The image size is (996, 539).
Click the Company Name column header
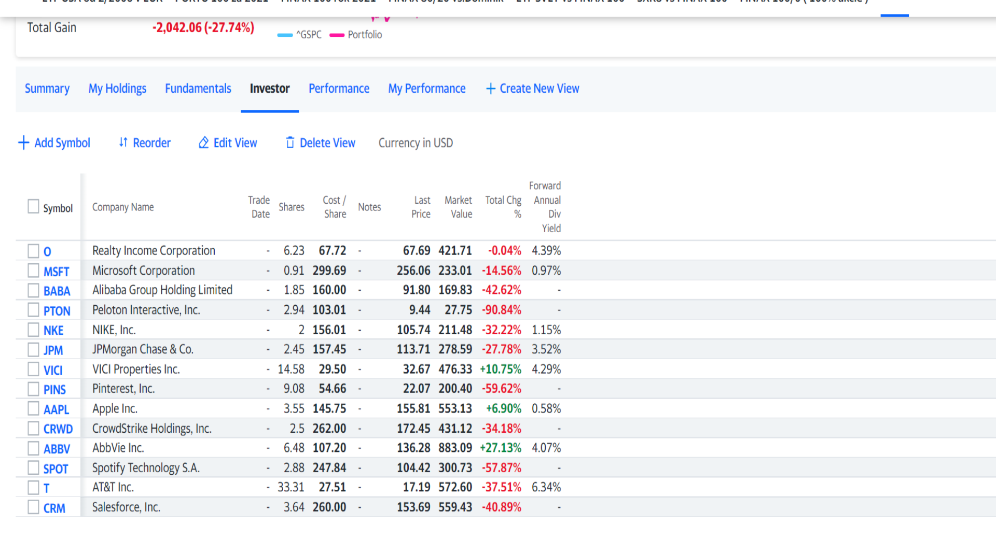click(123, 207)
